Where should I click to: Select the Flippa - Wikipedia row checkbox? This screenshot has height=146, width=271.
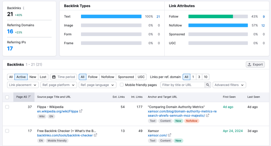tap(7, 107)
